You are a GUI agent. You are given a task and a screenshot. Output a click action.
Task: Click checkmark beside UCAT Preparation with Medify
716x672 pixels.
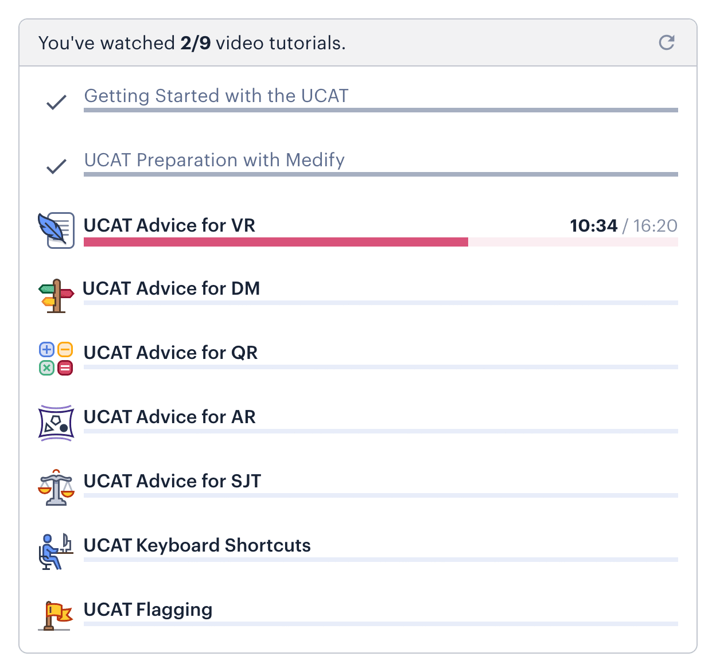56,167
